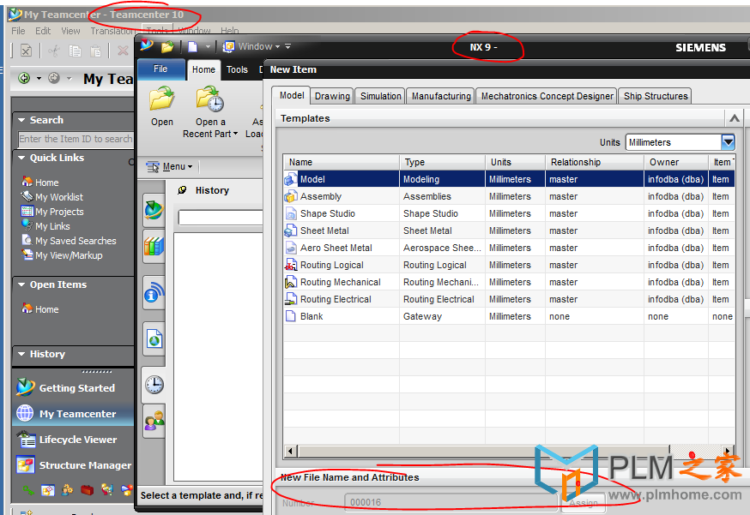
Task: Sort templates by Owner column header
Action: click(675, 162)
